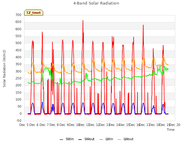Click the 350 y-axis tick label
This screenshot has height=145, width=193.
click(18, 64)
